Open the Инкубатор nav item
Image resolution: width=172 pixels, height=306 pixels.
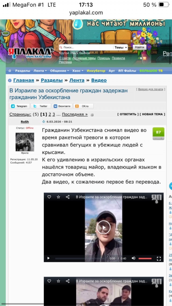[96, 71]
